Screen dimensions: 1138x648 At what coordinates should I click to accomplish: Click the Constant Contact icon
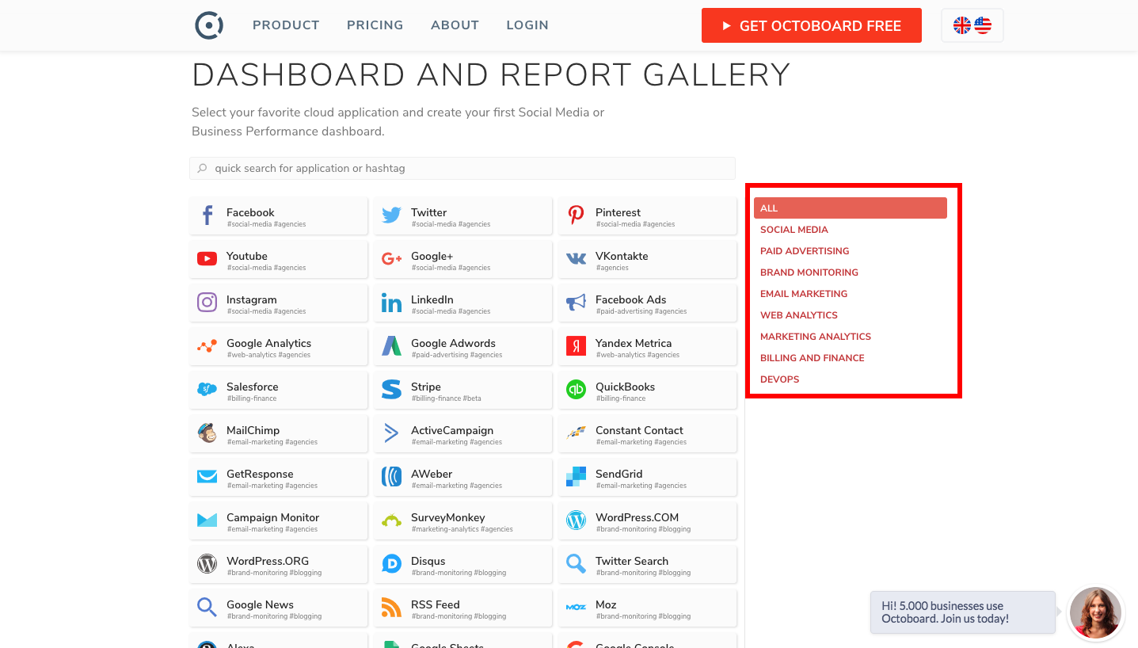point(576,433)
